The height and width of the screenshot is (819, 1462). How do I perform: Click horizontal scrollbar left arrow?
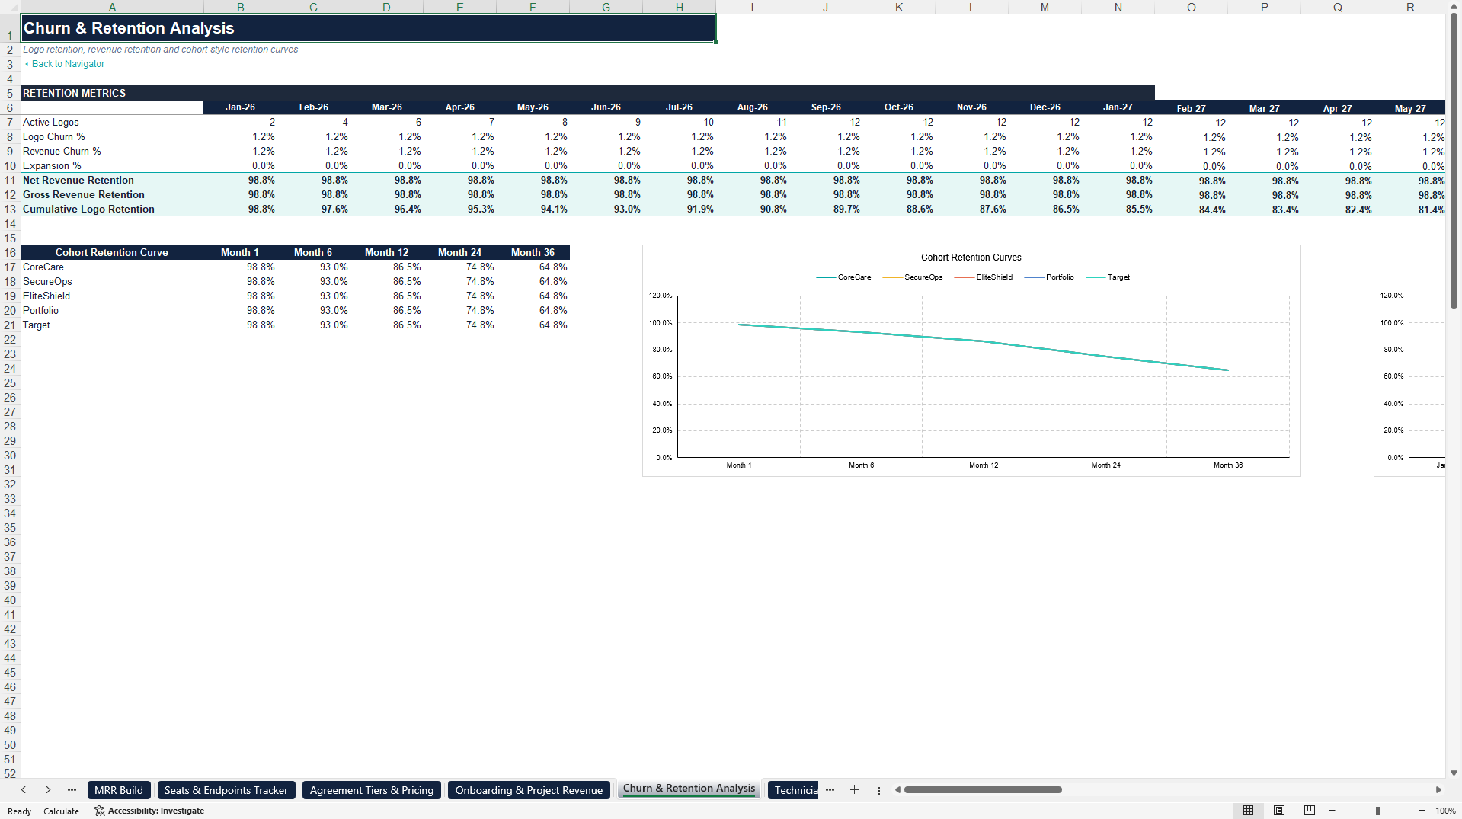click(x=897, y=790)
